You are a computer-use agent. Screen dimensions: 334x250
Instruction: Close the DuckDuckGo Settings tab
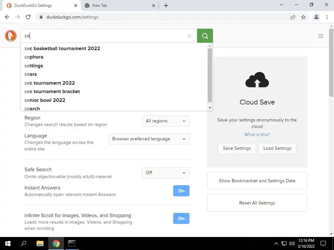pyautogui.click(x=76, y=6)
